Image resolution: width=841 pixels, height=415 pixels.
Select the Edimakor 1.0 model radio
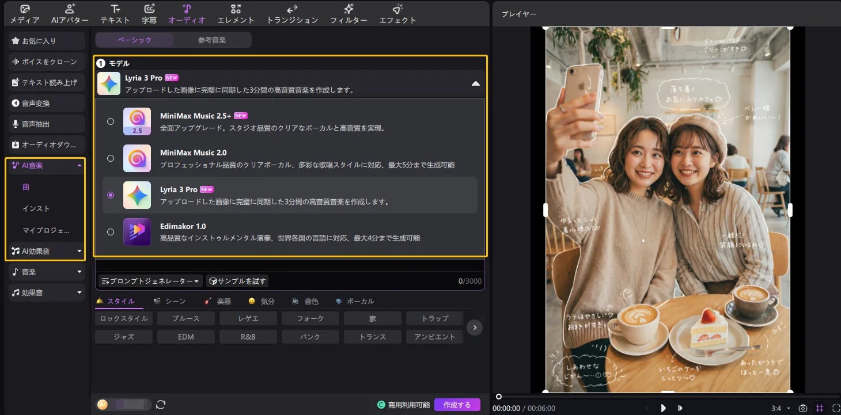tap(110, 232)
